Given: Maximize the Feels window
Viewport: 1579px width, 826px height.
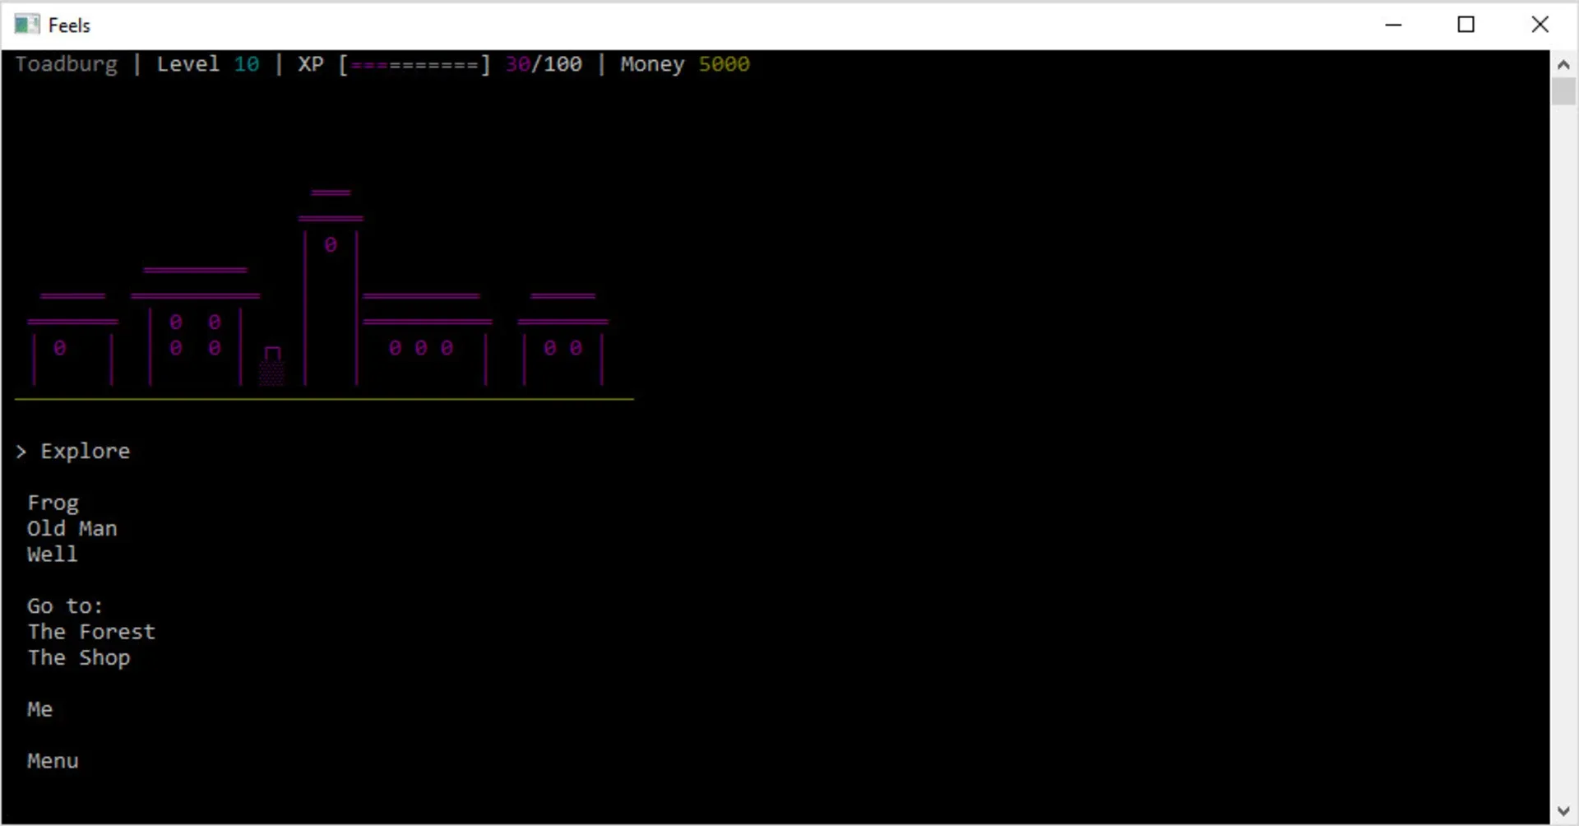Looking at the screenshot, I should pos(1466,25).
